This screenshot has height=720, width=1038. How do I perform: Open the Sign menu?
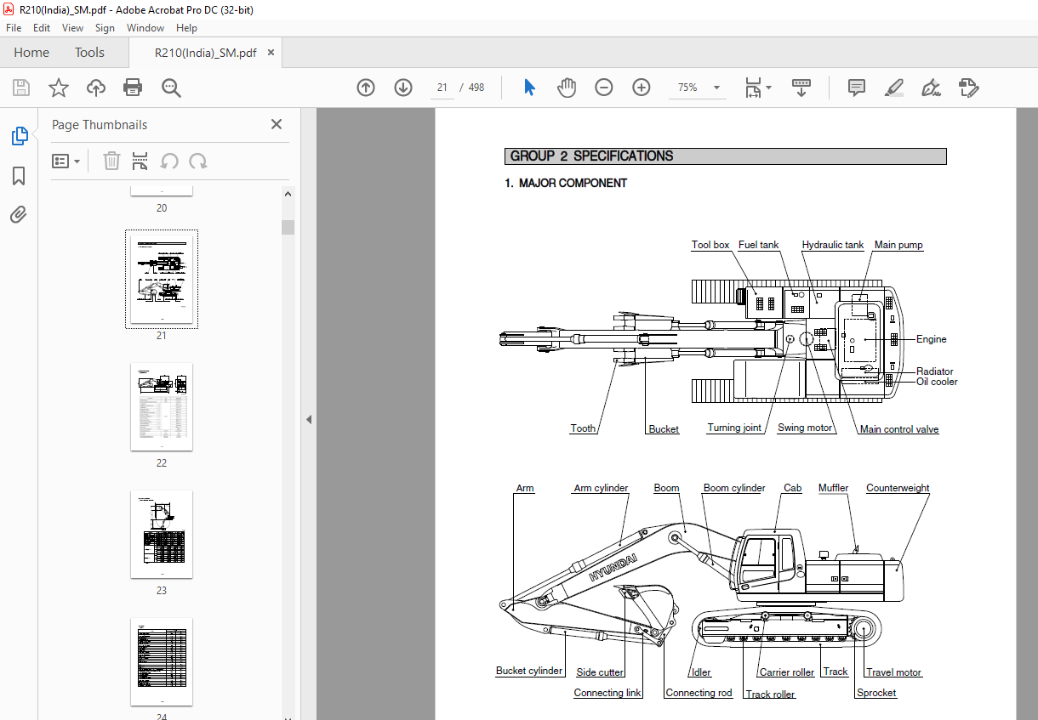[x=105, y=28]
